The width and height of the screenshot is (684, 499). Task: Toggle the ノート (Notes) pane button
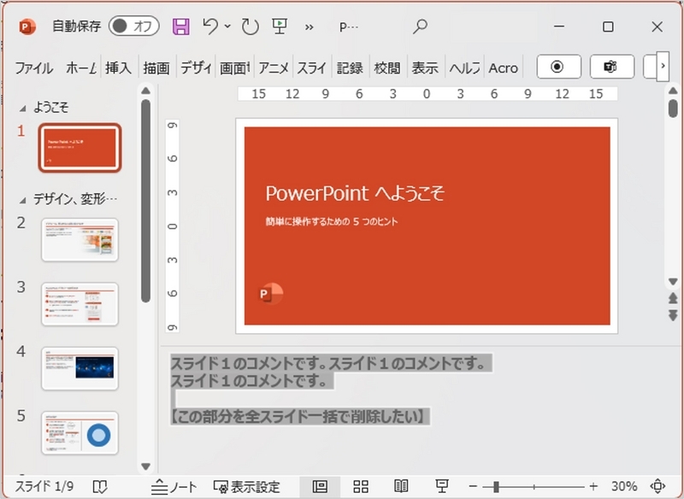pos(174,486)
